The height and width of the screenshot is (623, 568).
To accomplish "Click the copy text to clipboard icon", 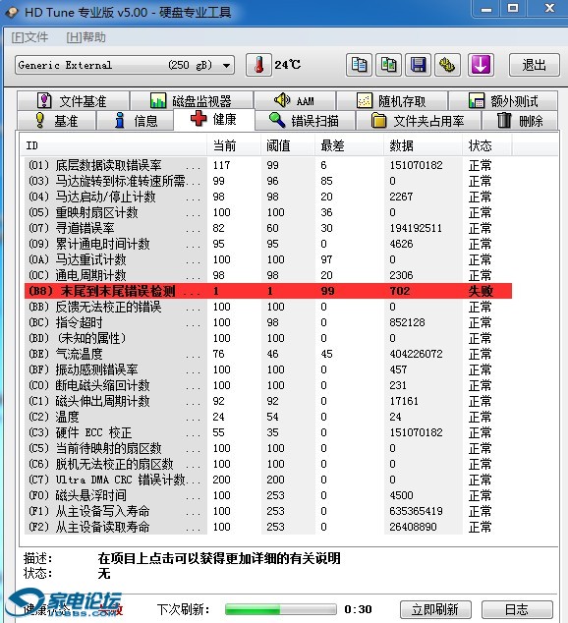I will pyautogui.click(x=359, y=65).
